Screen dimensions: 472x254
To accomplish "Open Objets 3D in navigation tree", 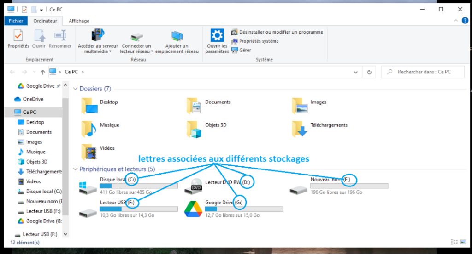I will 33,162.
